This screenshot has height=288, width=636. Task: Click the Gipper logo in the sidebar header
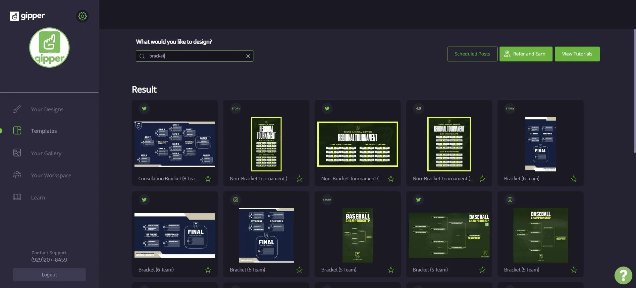pos(27,16)
